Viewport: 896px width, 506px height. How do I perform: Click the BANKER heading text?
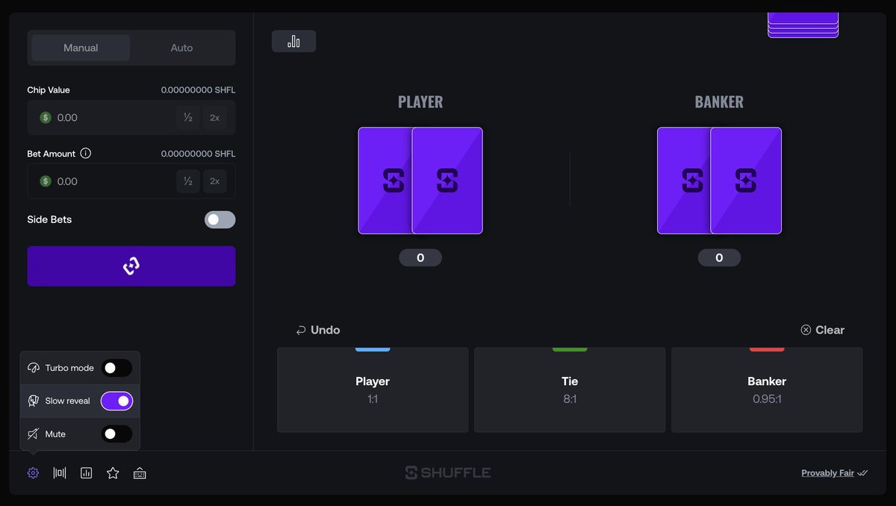click(719, 102)
